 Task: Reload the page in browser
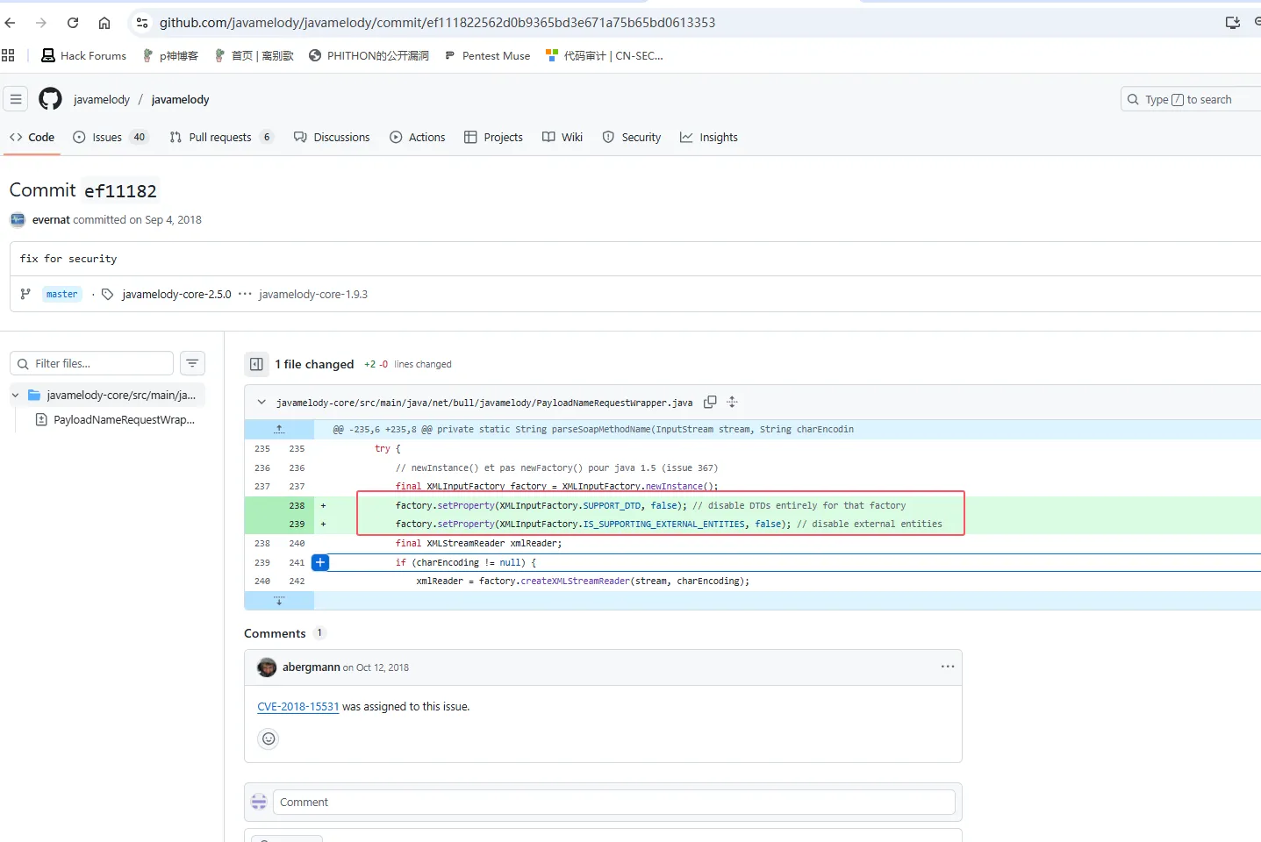tap(73, 23)
